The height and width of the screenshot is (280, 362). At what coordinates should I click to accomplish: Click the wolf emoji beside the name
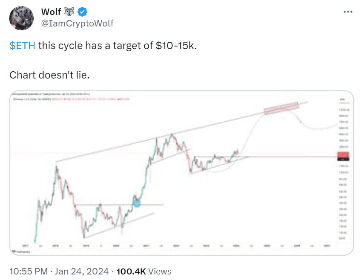[x=68, y=12]
